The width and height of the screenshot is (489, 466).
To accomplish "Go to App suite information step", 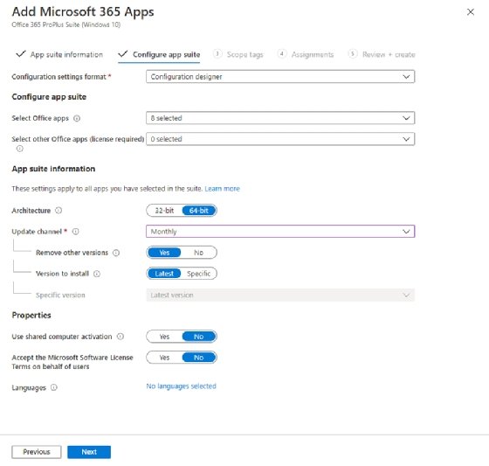I will coord(59,54).
